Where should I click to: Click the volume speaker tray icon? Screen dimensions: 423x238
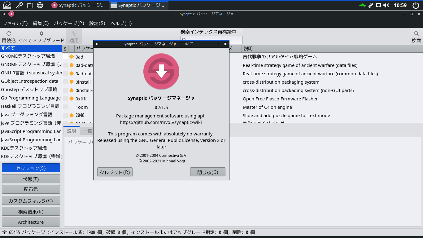click(386, 5)
